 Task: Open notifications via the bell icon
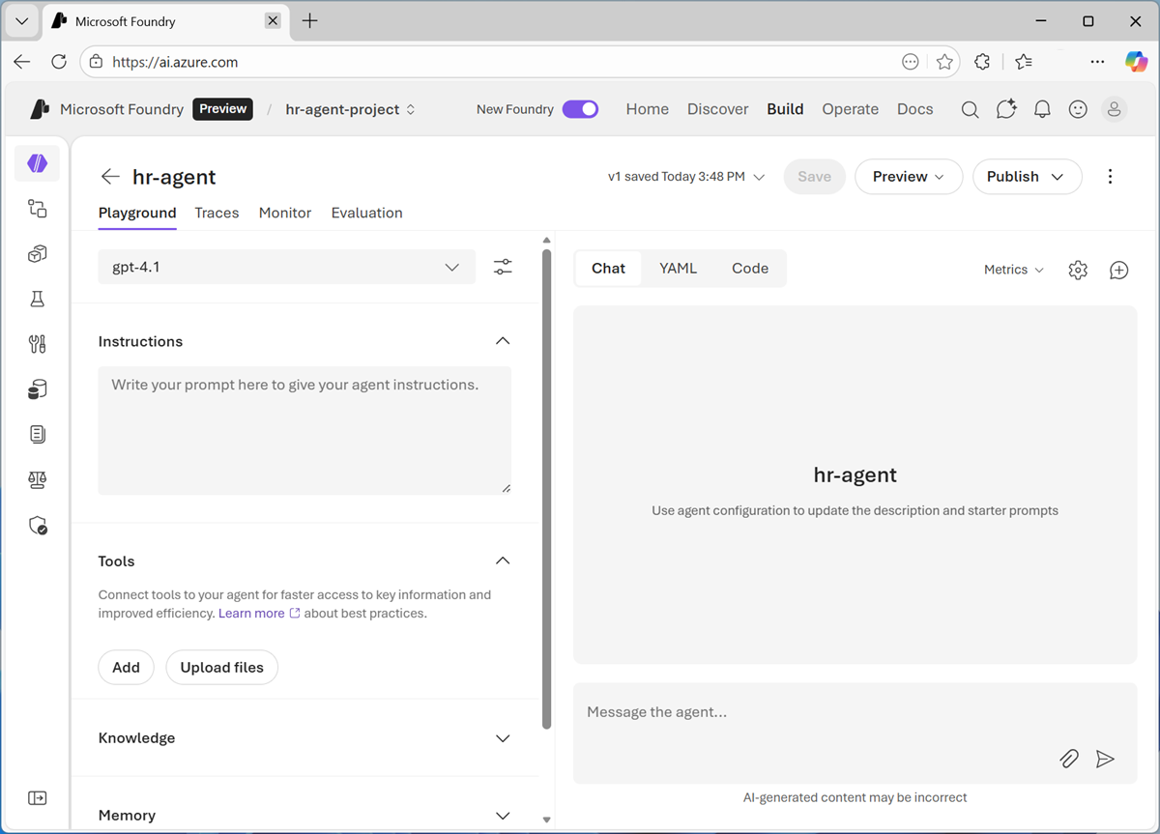(x=1042, y=109)
